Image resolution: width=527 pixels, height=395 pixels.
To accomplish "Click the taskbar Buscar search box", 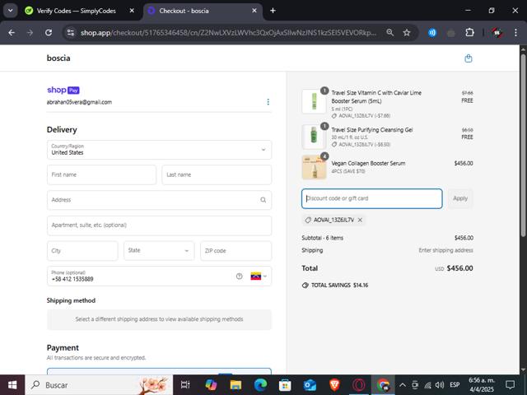I will click(x=99, y=384).
